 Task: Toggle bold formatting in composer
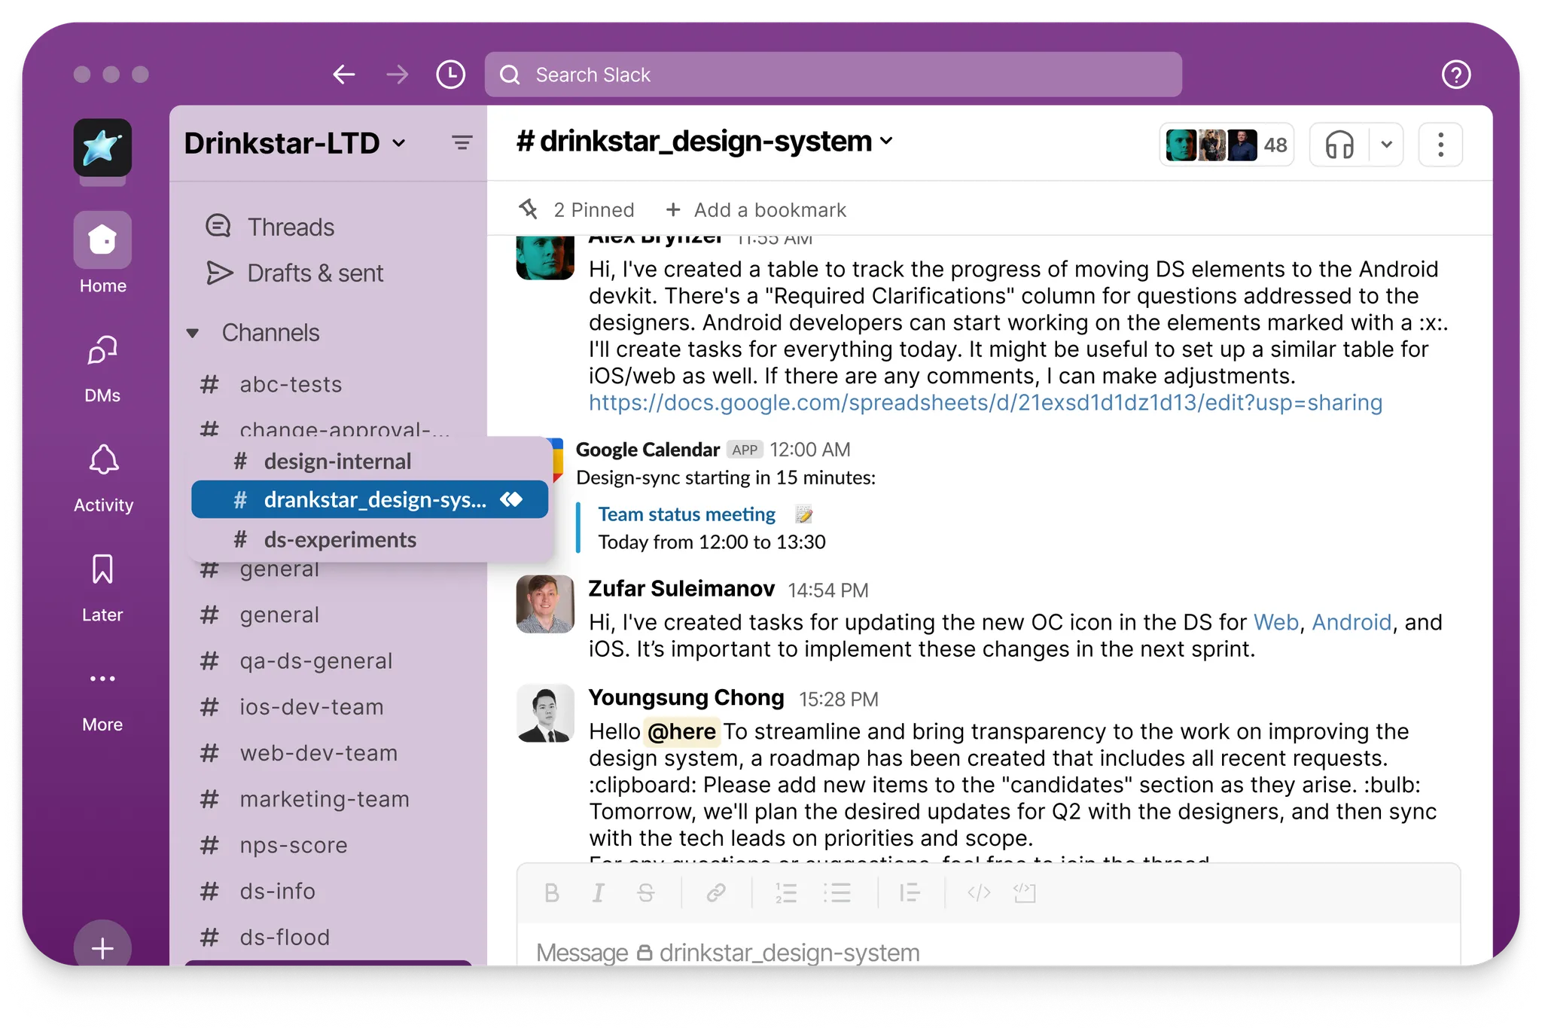coord(551,893)
